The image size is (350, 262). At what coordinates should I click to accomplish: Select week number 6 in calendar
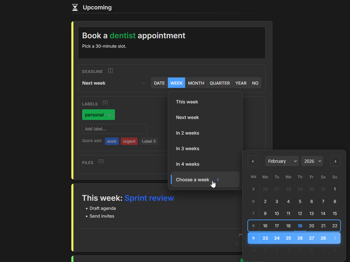[253, 201]
